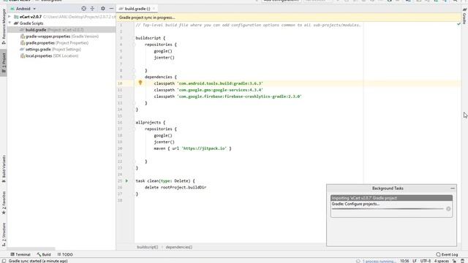Open the TODO tool window

pyautogui.click(x=65, y=254)
